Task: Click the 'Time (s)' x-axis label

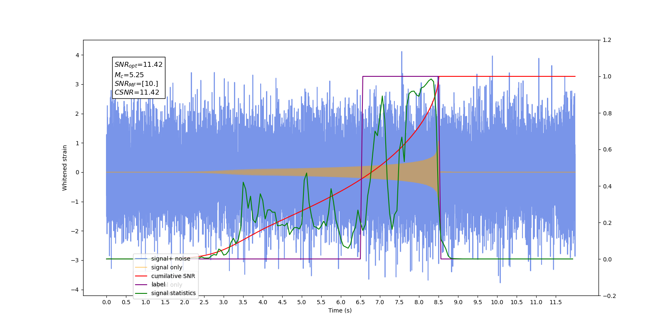Action: tap(340, 310)
